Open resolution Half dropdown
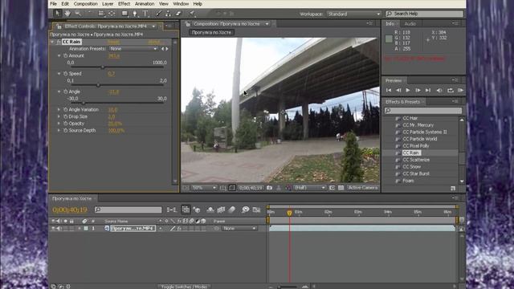This screenshot has height=289, width=514. click(309, 188)
